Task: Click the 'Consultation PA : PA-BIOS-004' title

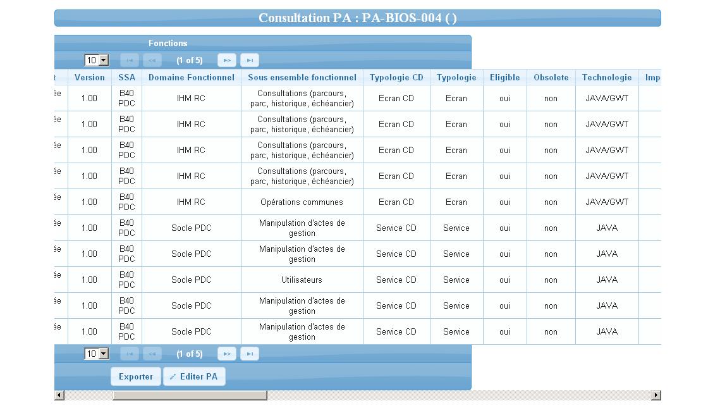Action: tap(358, 18)
